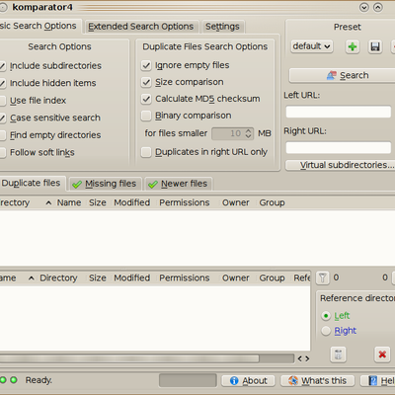Image resolution: width=395 pixels, height=395 pixels.
Task: Enable Use file index option
Action: pyautogui.click(x=2, y=101)
